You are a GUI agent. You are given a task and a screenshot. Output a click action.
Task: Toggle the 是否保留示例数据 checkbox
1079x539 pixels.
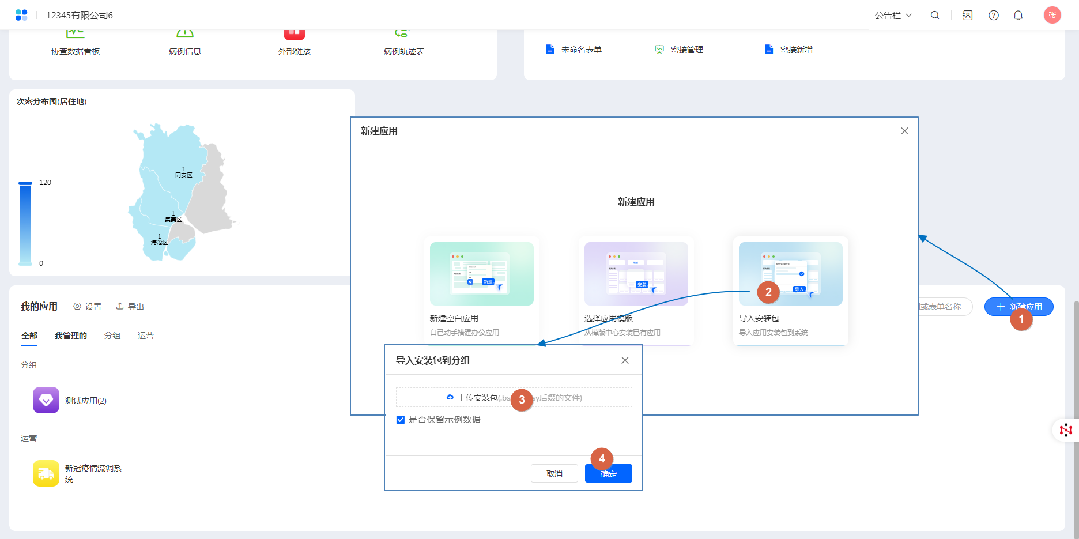coord(401,420)
